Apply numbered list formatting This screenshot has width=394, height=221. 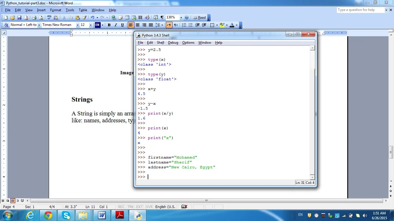tap(184, 25)
